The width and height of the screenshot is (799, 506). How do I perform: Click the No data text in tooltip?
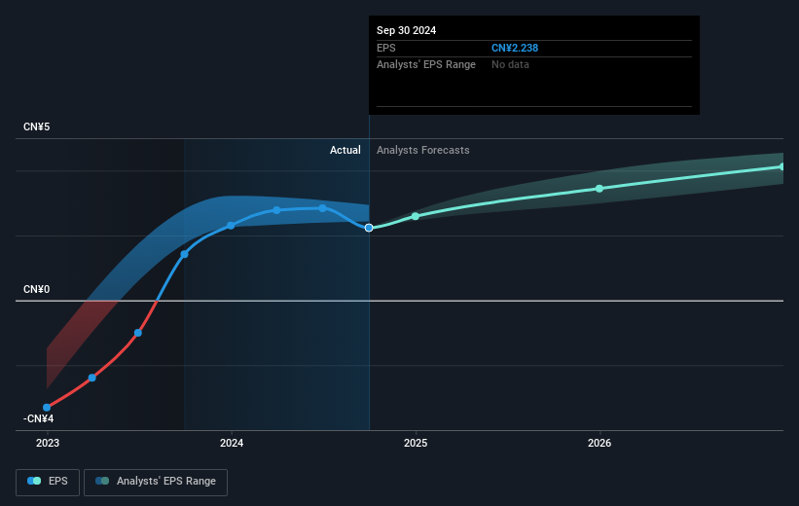click(x=510, y=65)
